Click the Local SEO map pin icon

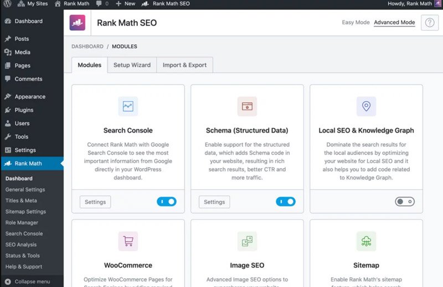(x=366, y=106)
